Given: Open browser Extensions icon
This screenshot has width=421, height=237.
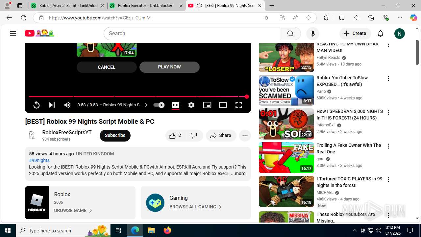Looking at the screenshot, I should pos(326,18).
